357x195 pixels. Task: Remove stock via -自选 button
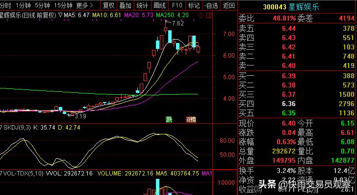pos(211,5)
